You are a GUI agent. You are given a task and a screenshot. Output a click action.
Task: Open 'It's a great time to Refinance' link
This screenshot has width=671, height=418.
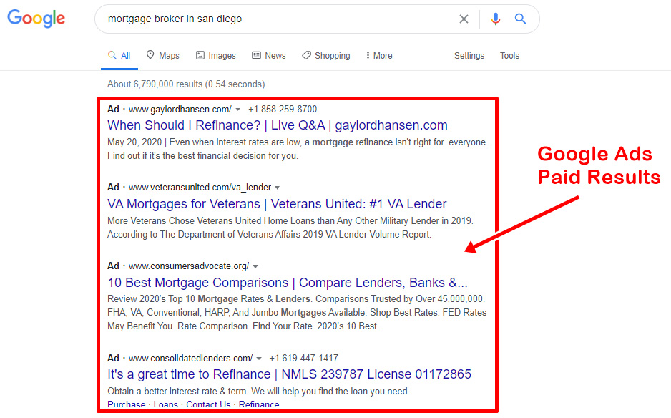[289, 374]
